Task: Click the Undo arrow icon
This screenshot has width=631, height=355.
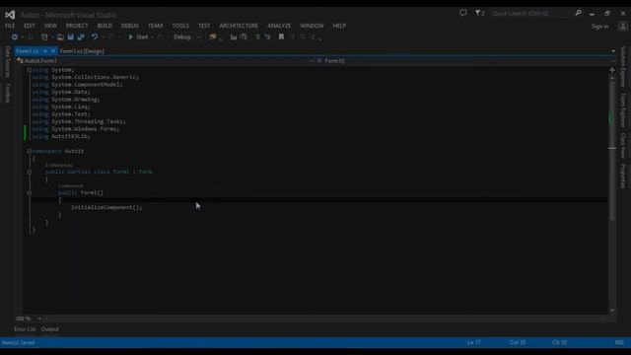Action: [x=95, y=37]
